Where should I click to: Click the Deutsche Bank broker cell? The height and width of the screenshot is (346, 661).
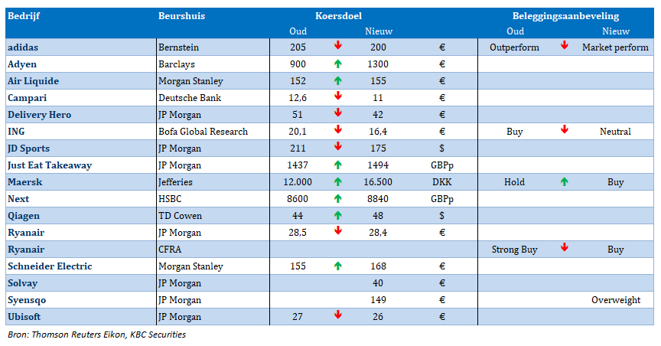point(213,98)
